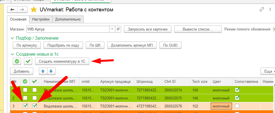Switch to Основная tab
Screen dimensions: 275x113
pos(18,19)
